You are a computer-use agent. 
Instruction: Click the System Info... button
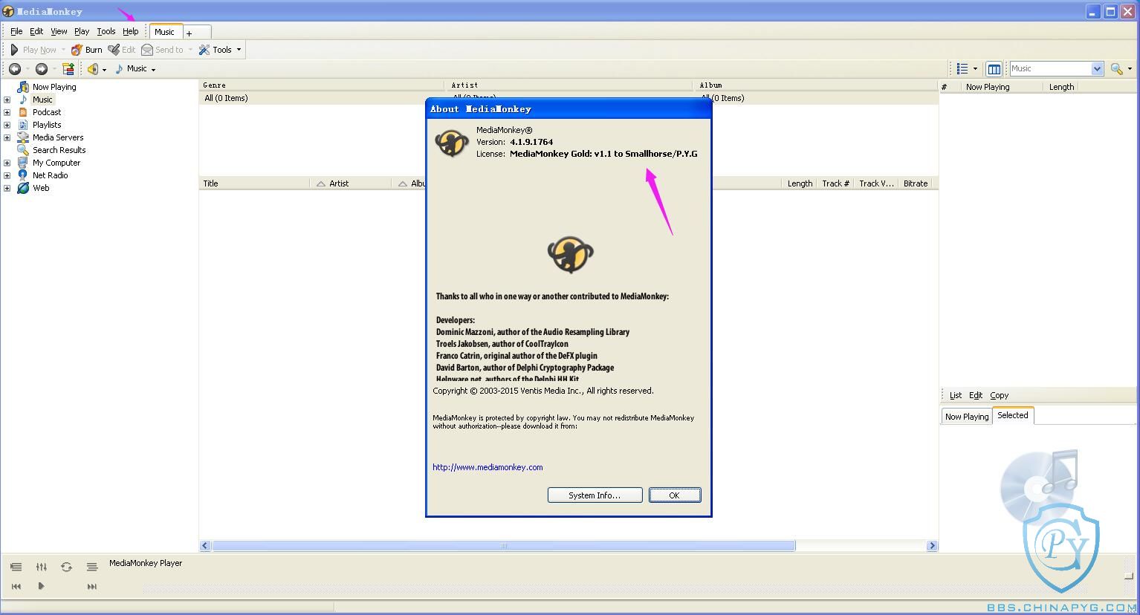[x=595, y=495]
